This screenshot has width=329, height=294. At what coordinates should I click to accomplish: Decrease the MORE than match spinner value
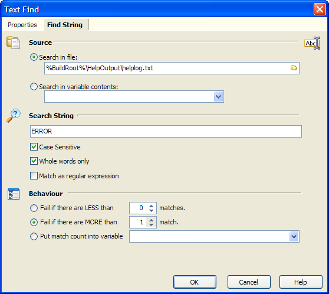(151, 225)
